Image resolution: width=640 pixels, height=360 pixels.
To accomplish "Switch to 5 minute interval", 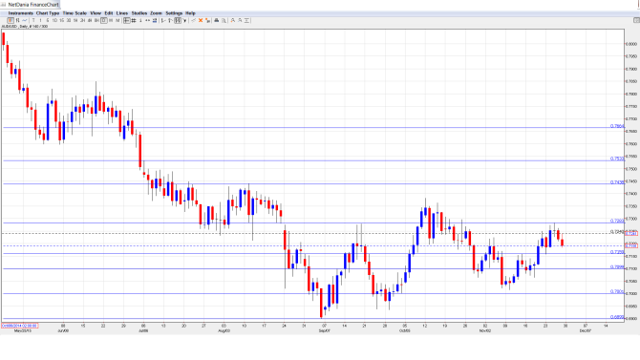I will 48,20.
